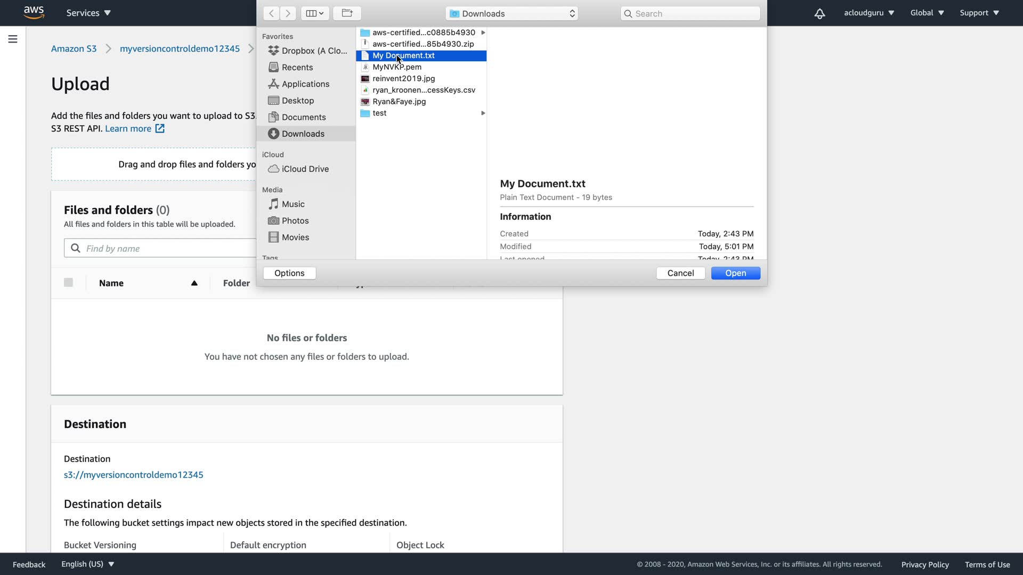Open the acloudguru account menu
Viewport: 1023px width, 575px height.
pos(868,13)
